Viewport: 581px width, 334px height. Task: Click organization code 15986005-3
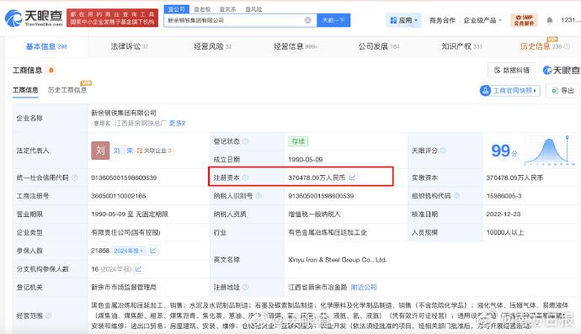504,195
